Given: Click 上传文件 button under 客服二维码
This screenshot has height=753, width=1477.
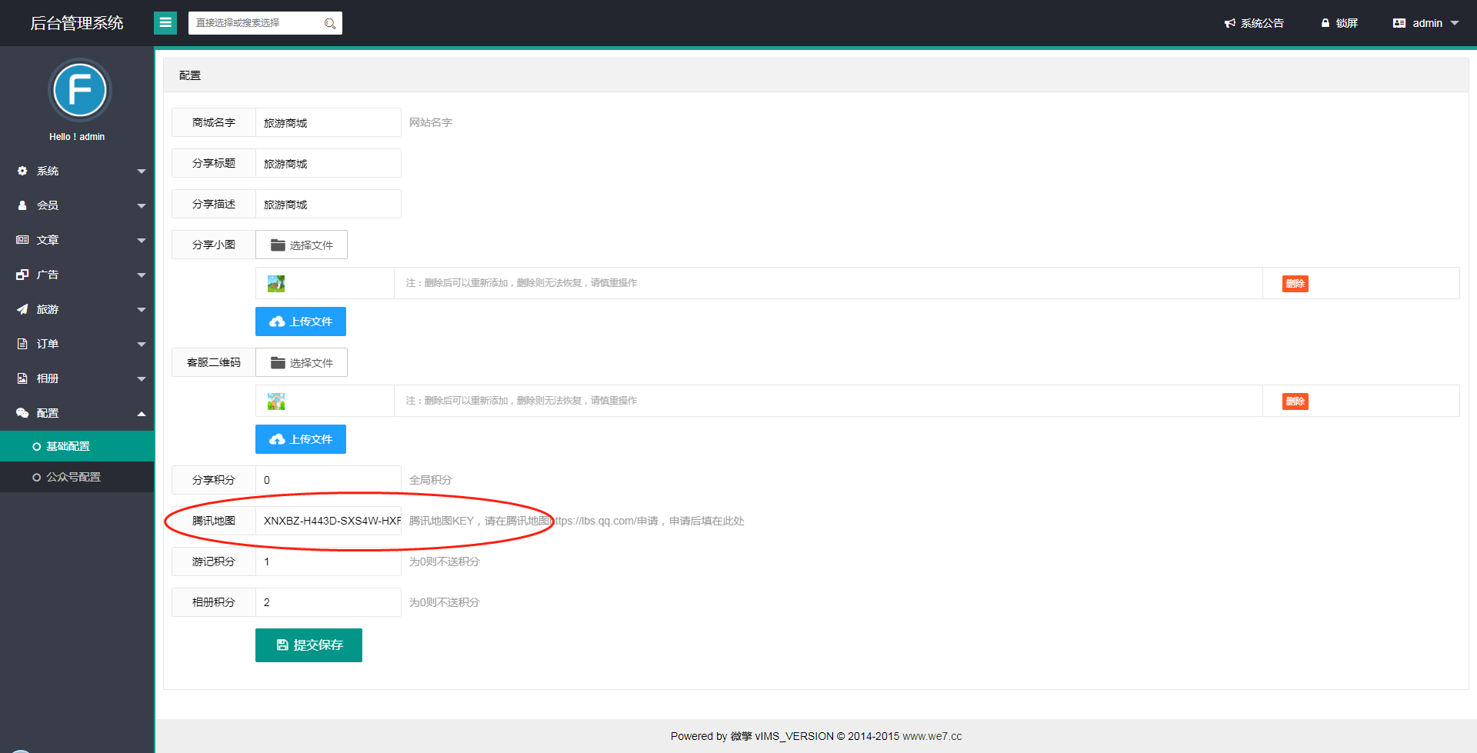Looking at the screenshot, I should (301, 439).
